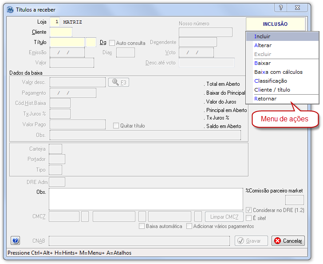The height and width of the screenshot is (264, 323).
Task: Click the Baixar do Principal label
Action: pyautogui.click(x=226, y=93)
